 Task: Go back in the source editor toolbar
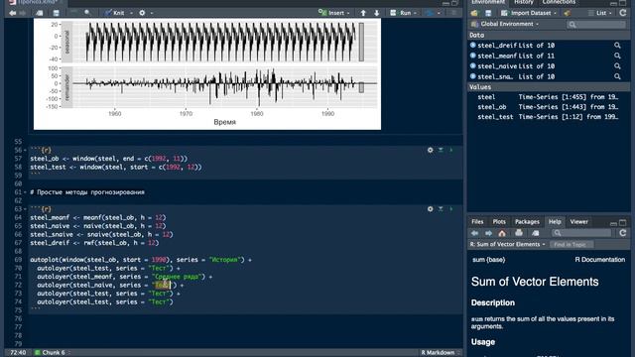pos(13,13)
